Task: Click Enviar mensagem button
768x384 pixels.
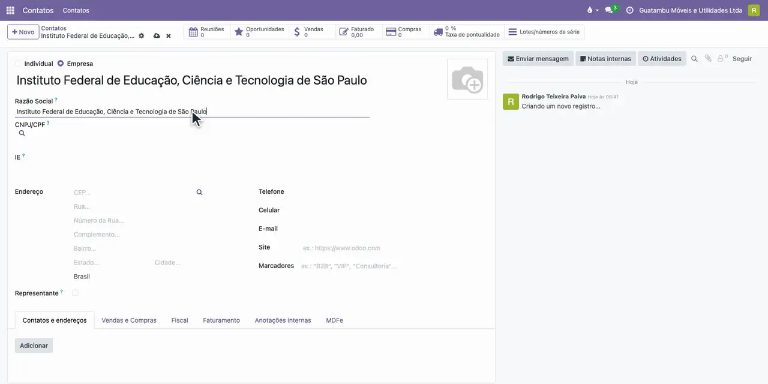Action: [x=538, y=59]
